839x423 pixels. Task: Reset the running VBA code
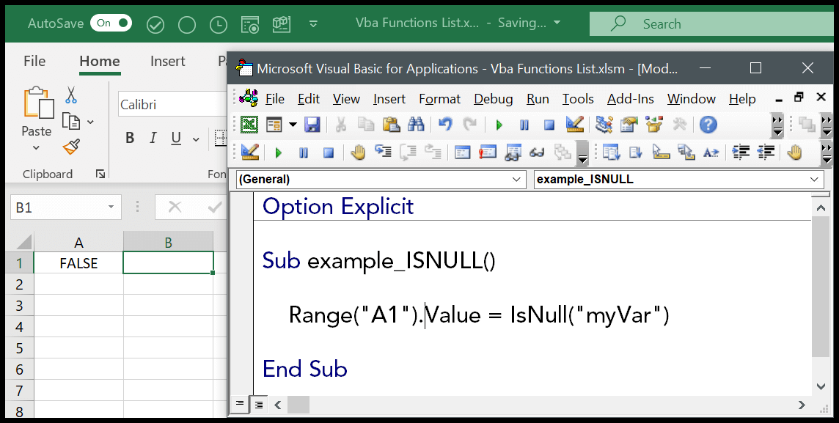(x=549, y=125)
